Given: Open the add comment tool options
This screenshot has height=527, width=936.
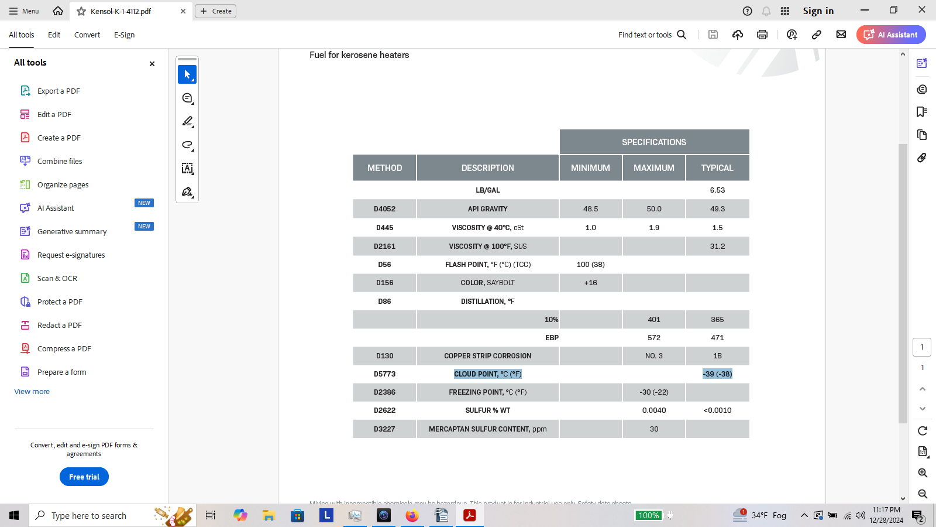Looking at the screenshot, I should 187,98.
